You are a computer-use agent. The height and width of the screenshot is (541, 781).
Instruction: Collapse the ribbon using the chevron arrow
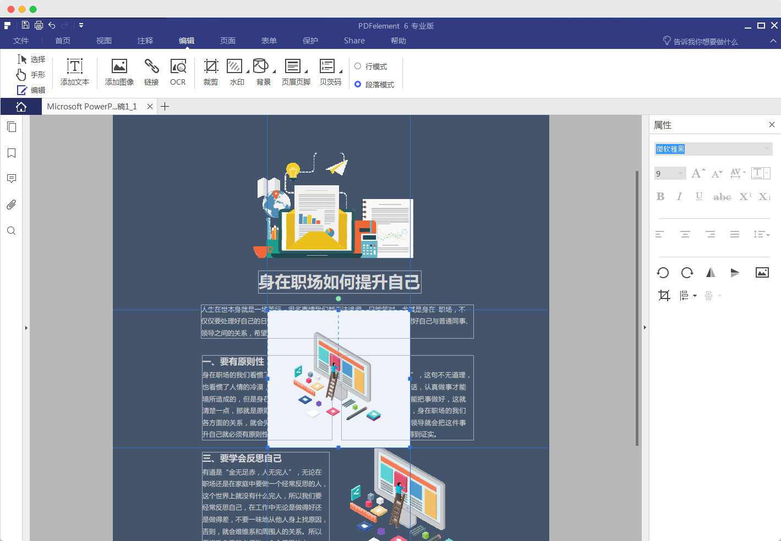773,40
